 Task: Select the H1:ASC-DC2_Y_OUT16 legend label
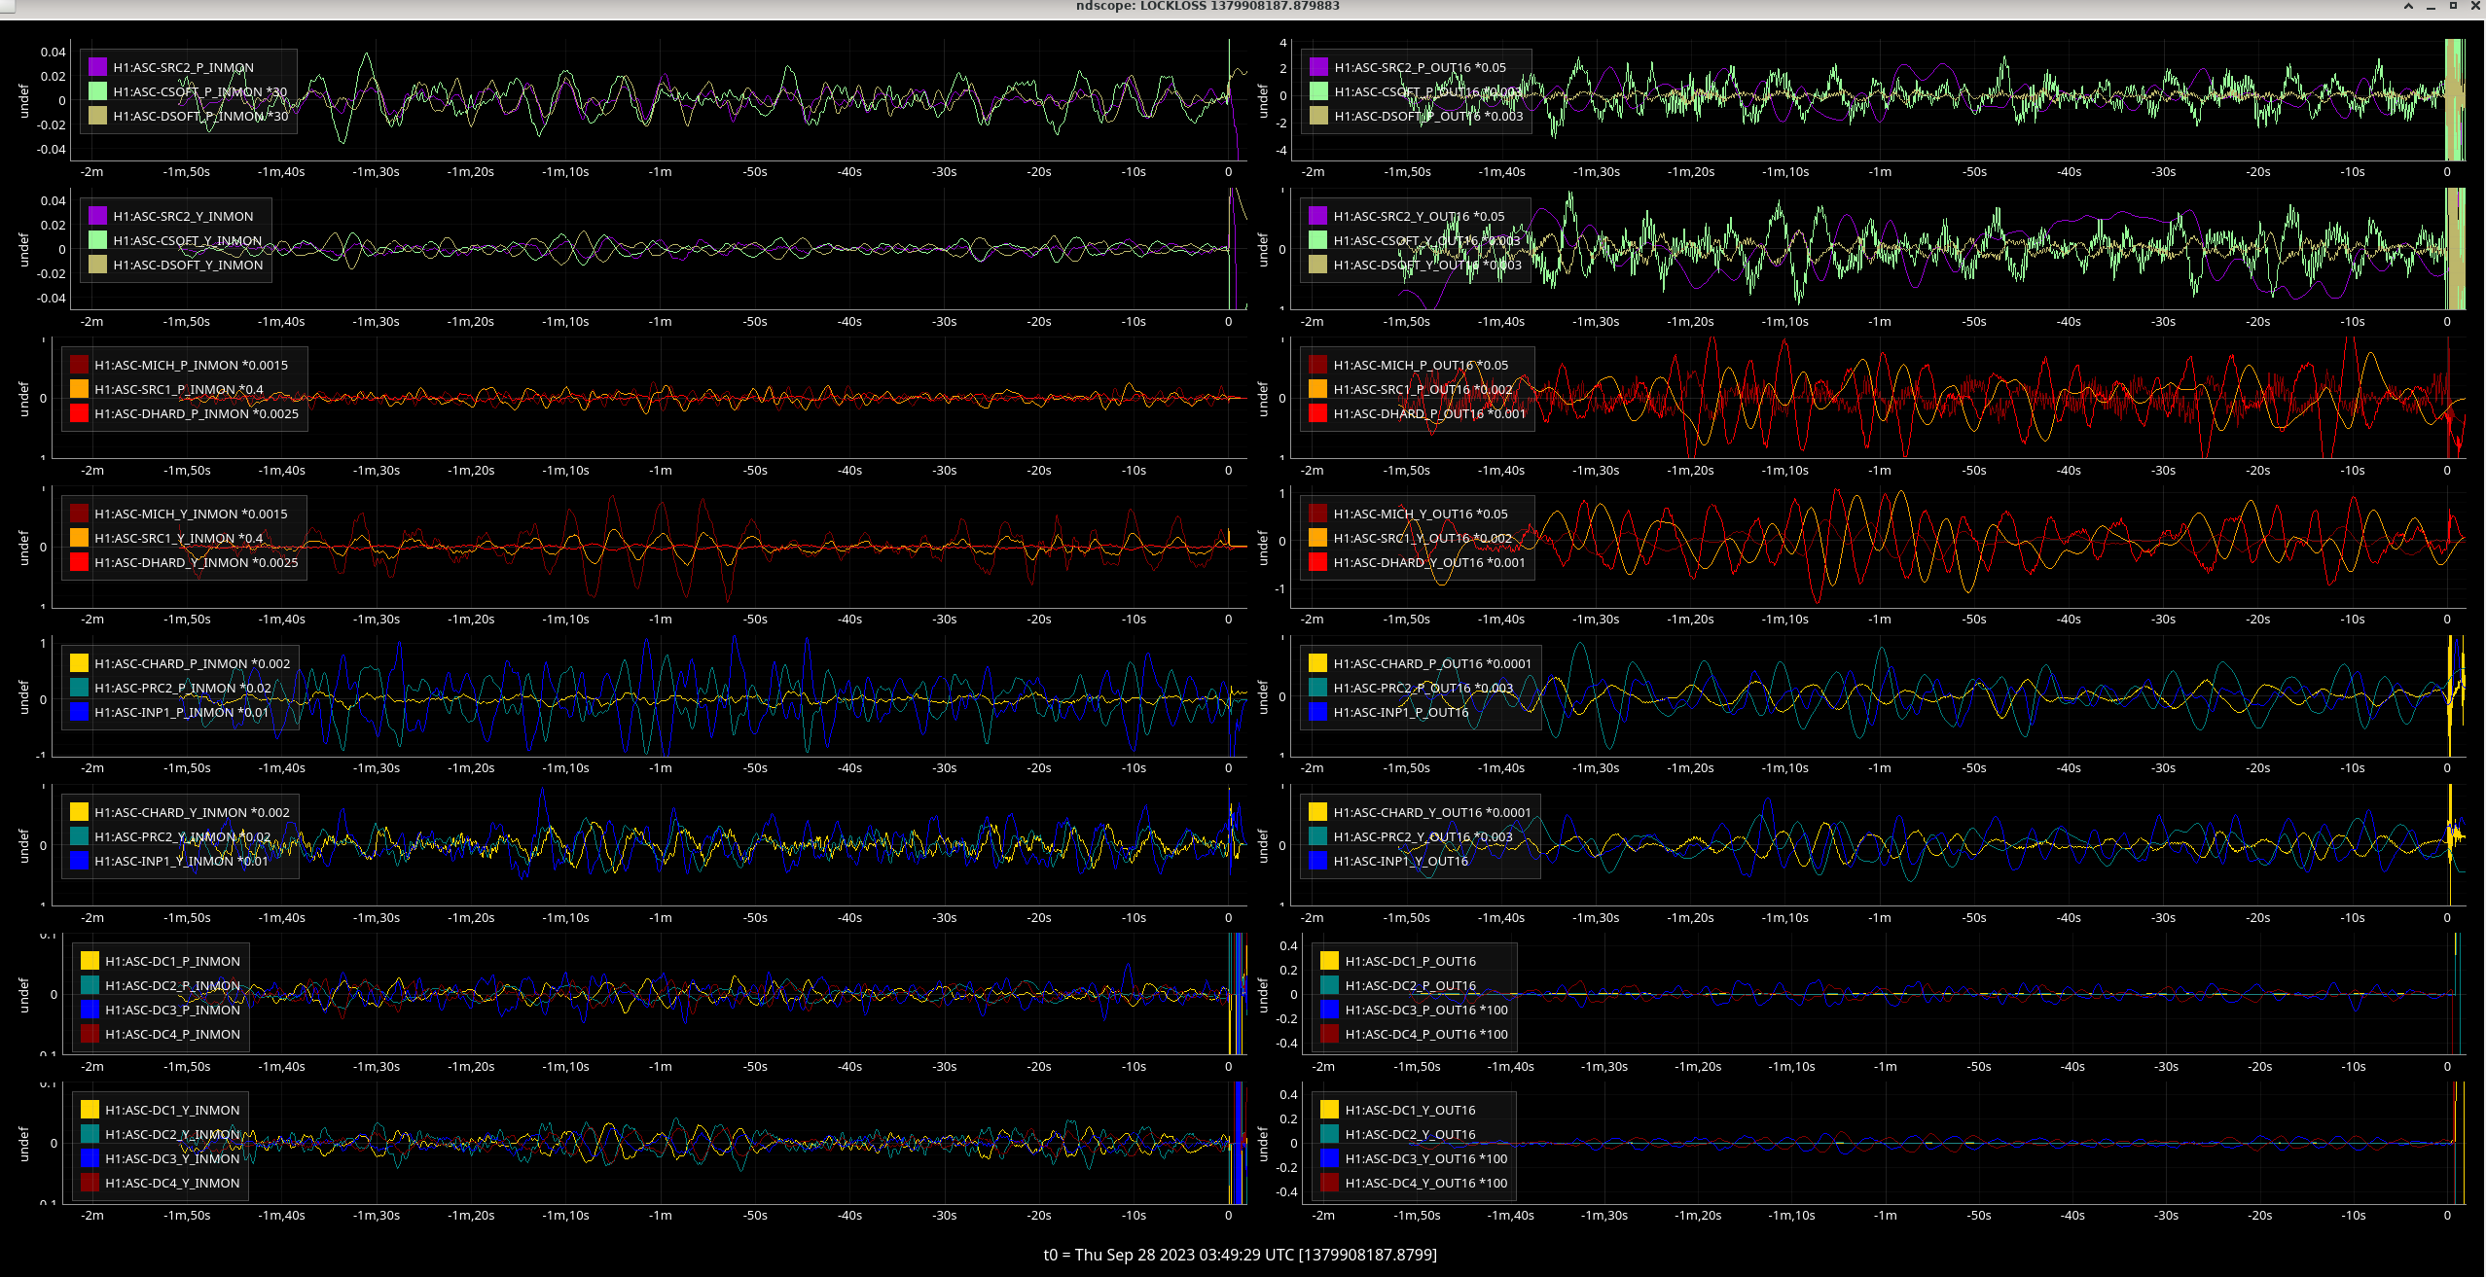coord(1410,1134)
